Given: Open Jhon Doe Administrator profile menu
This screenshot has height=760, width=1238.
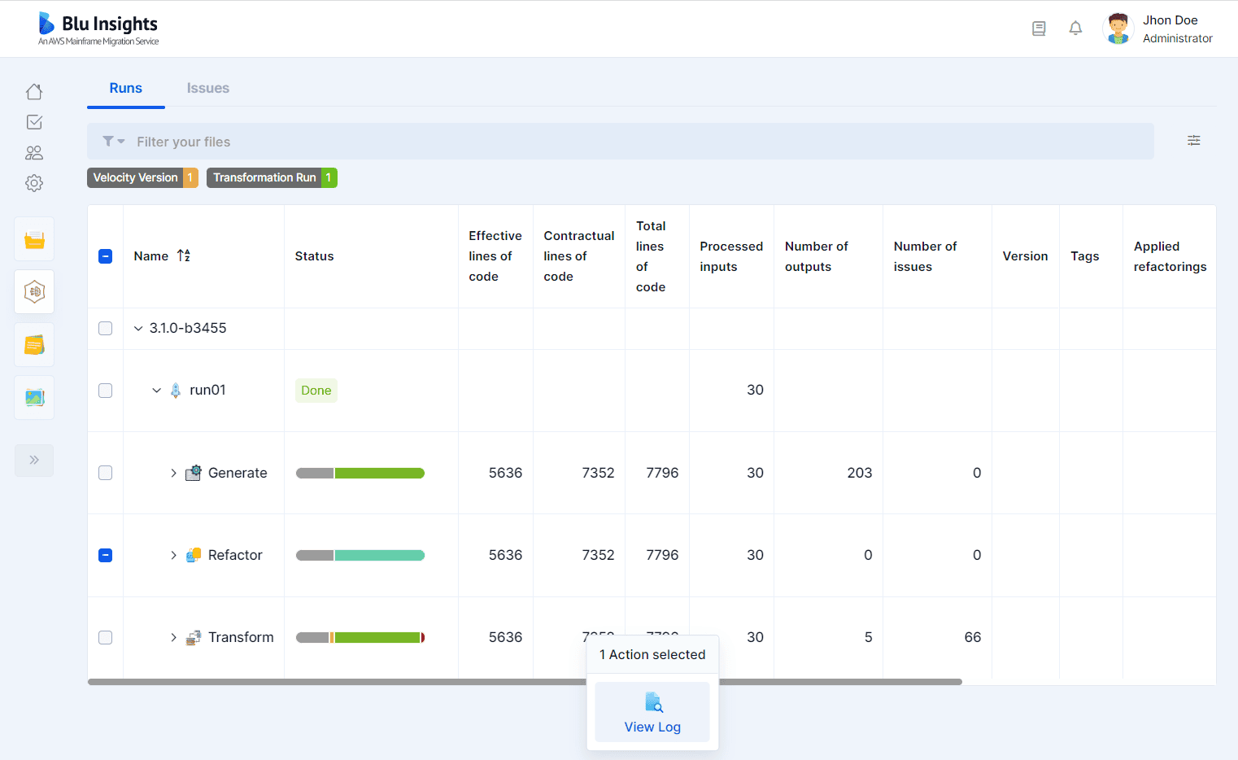Looking at the screenshot, I should (x=1158, y=28).
